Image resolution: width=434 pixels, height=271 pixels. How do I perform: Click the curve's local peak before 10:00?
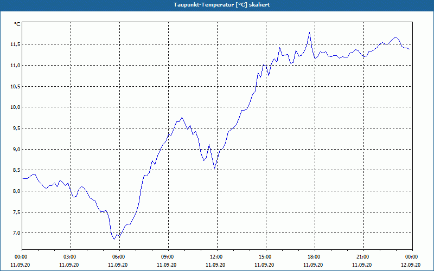coord(182,118)
